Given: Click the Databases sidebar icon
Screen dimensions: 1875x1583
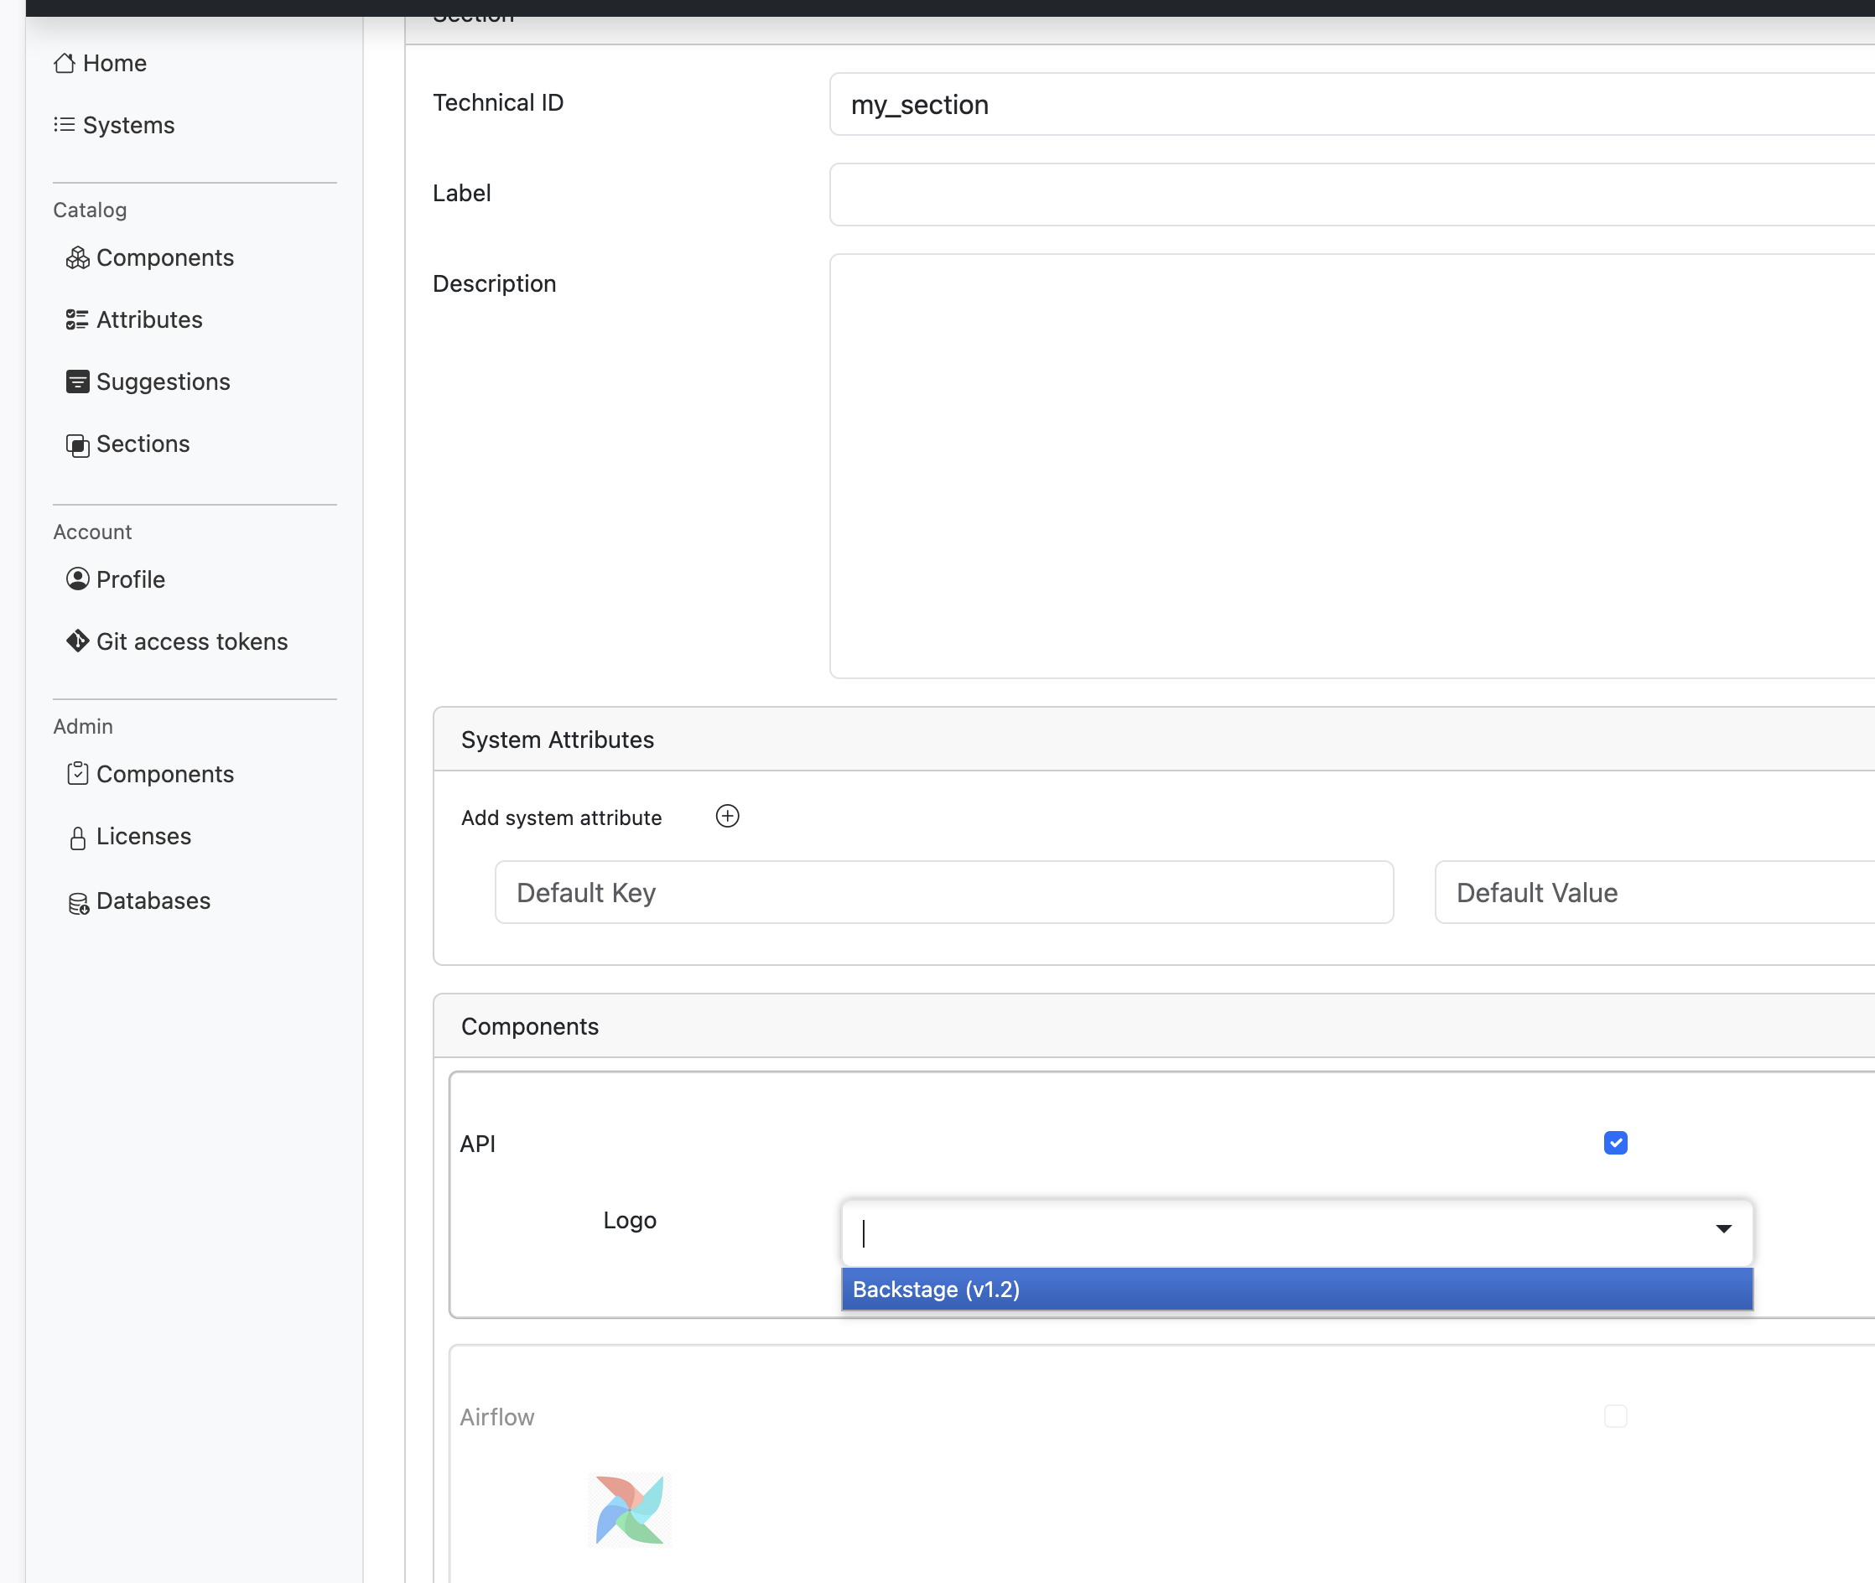Looking at the screenshot, I should 78,903.
